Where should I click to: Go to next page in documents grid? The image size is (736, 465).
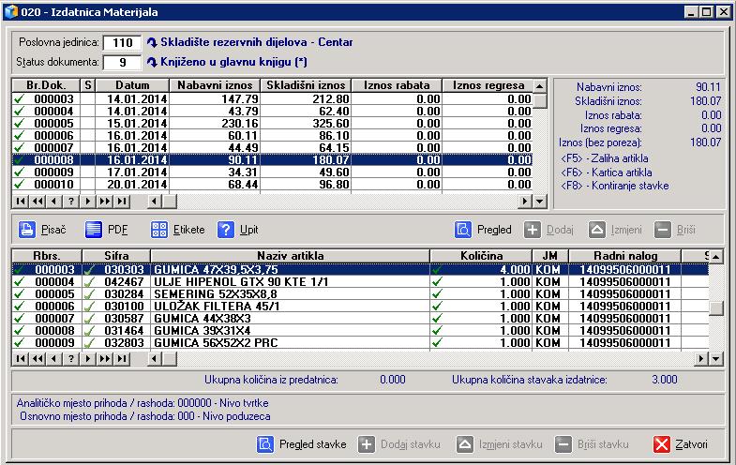[105, 202]
